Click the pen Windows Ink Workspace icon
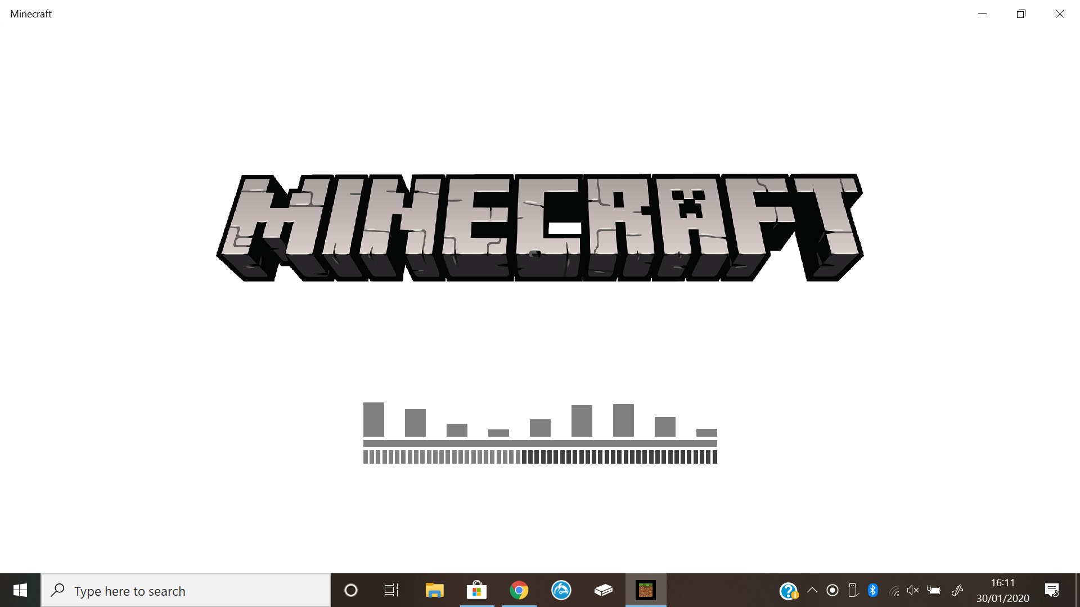This screenshot has width=1080, height=607. [x=957, y=590]
